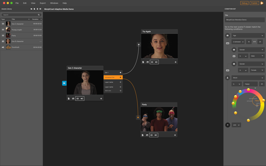Click the Publish button

point(254,3)
